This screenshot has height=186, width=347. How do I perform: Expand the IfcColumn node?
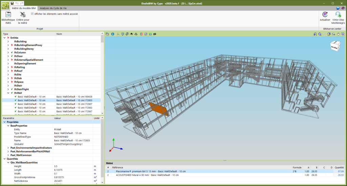click(8, 52)
